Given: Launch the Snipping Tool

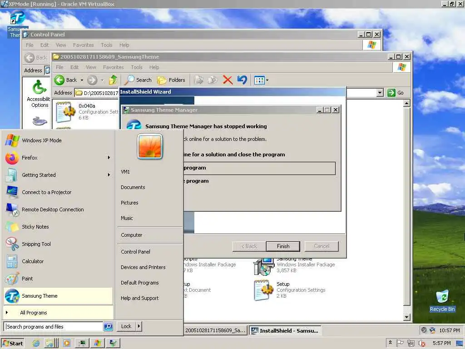Looking at the screenshot, I should click(58, 244).
